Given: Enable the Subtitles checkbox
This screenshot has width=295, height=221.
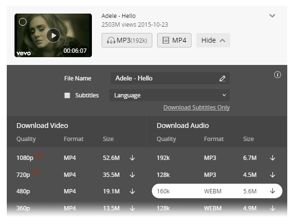Looking at the screenshot, I should click(x=67, y=95).
